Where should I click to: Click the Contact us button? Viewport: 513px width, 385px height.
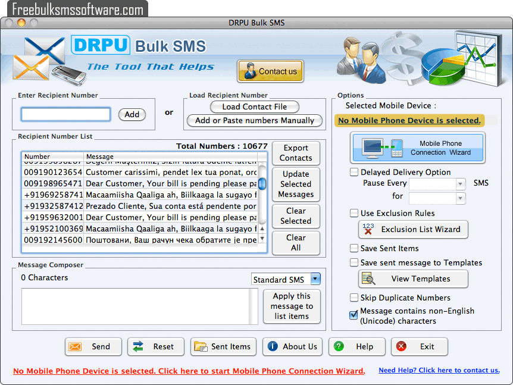click(270, 71)
